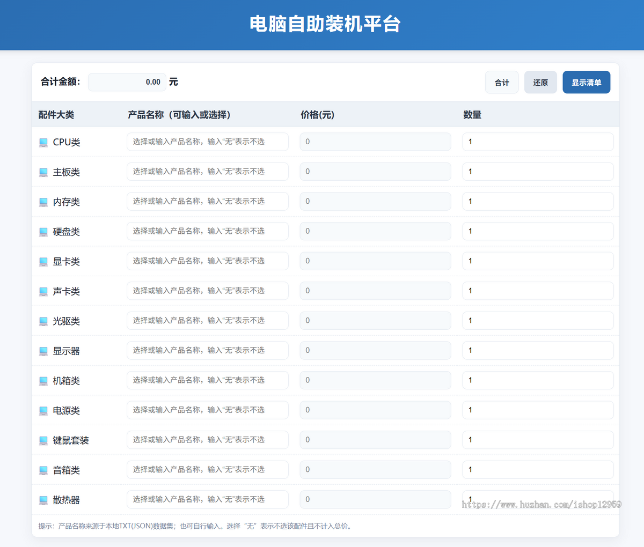Click the computer icon beside 显卡类

43,262
